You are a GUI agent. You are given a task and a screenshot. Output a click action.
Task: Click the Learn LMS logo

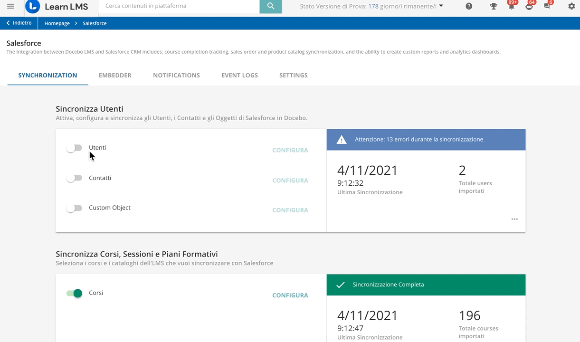57,7
